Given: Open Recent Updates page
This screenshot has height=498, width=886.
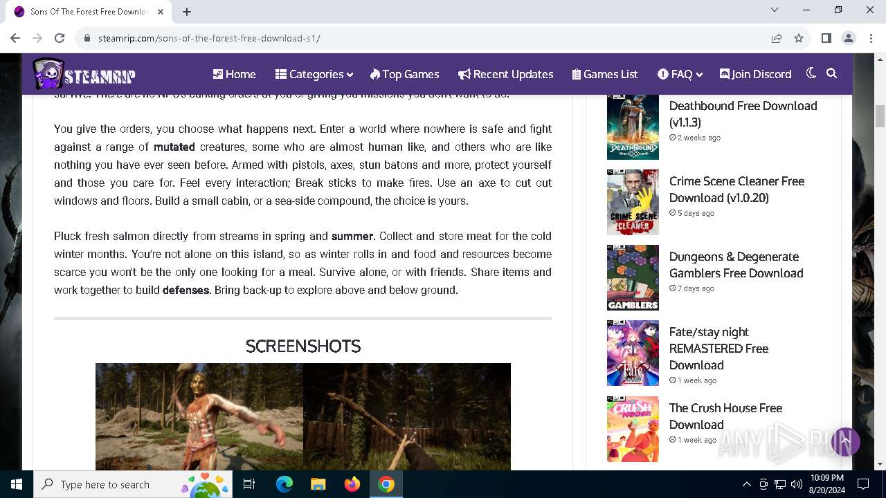Looking at the screenshot, I should 506,74.
